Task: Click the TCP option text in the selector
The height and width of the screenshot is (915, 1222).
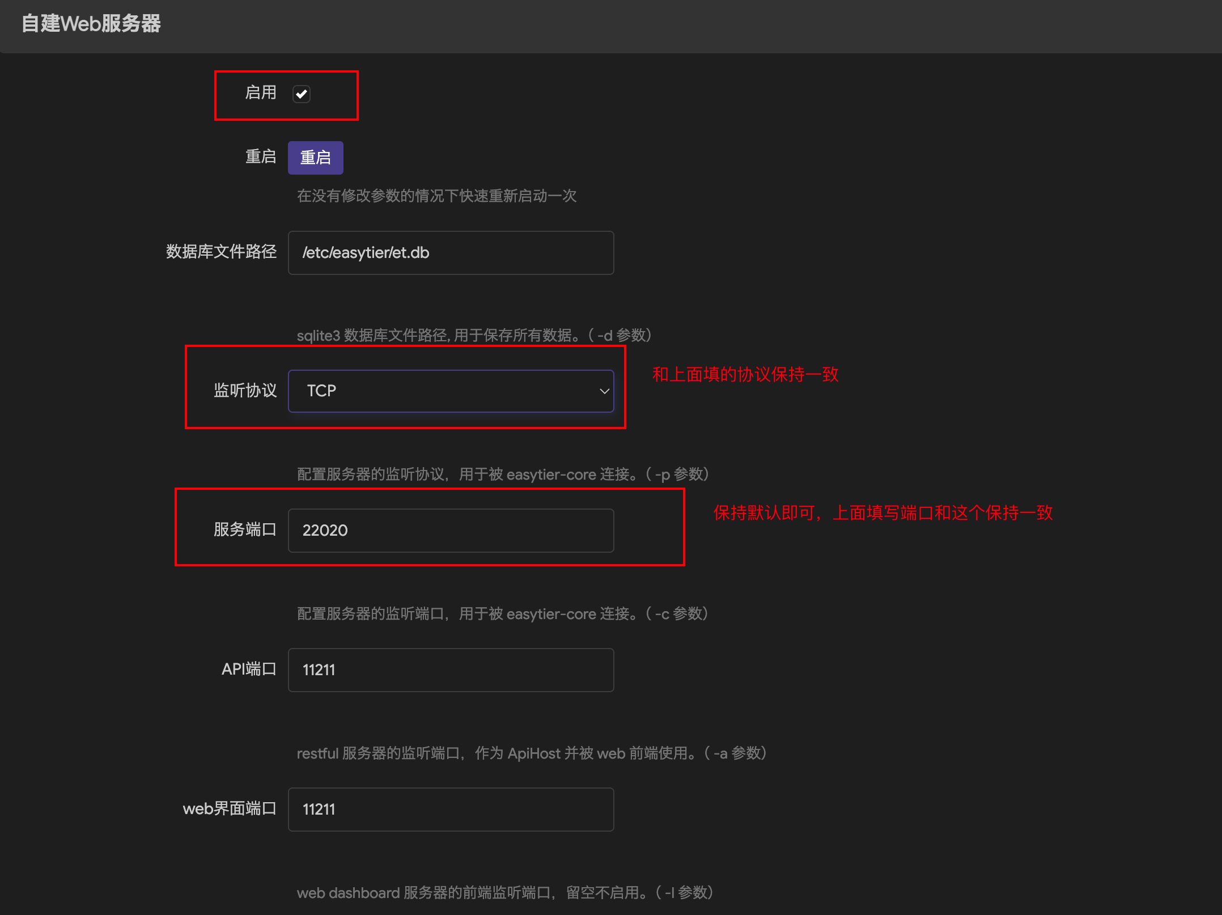Action: tap(321, 391)
